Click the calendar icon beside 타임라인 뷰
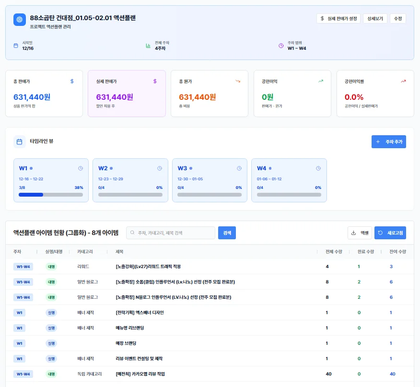 pos(19,141)
